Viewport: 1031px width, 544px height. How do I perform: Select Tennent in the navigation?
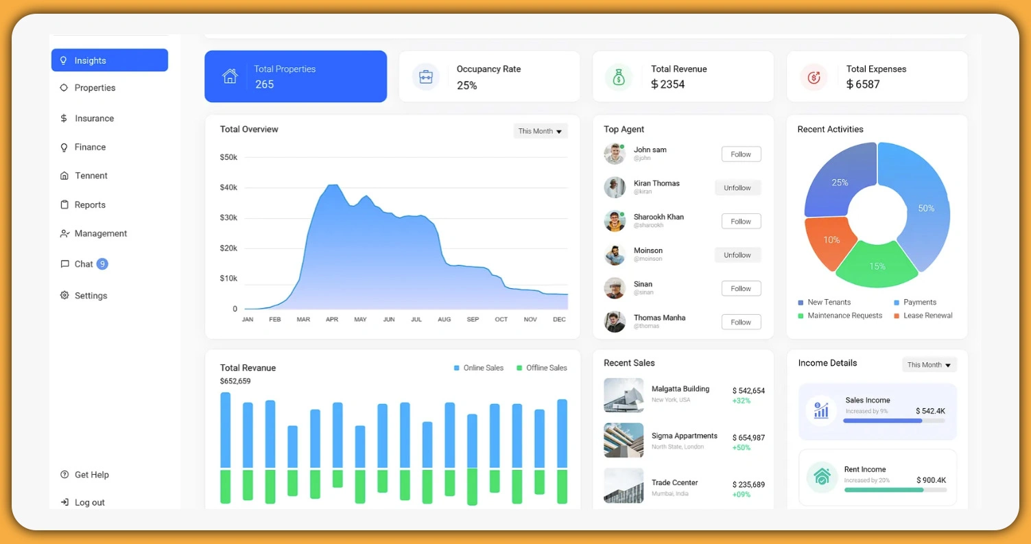(62, 176)
